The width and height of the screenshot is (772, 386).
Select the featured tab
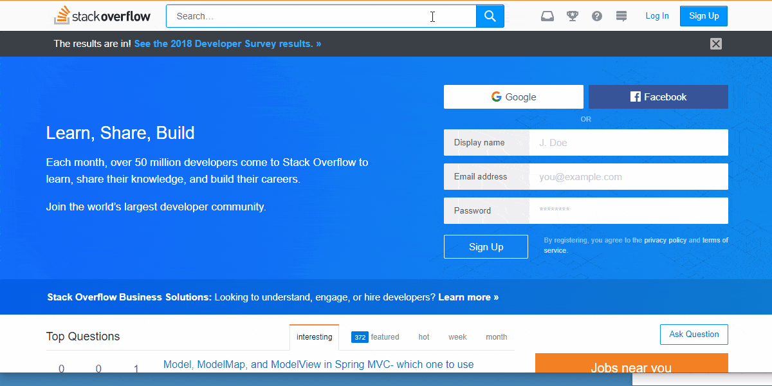pyautogui.click(x=375, y=337)
